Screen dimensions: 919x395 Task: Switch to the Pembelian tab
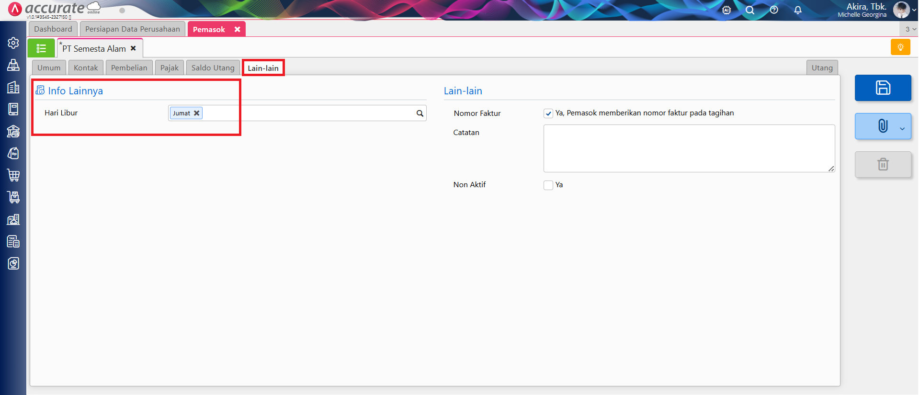pyautogui.click(x=129, y=68)
